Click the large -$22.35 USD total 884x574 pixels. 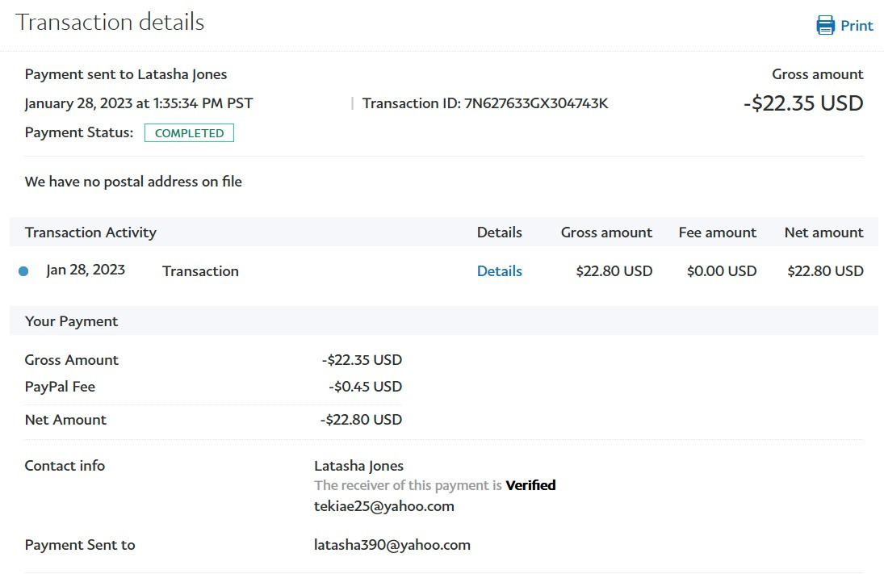[802, 103]
